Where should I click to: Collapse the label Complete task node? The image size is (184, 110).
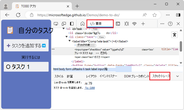70,41
